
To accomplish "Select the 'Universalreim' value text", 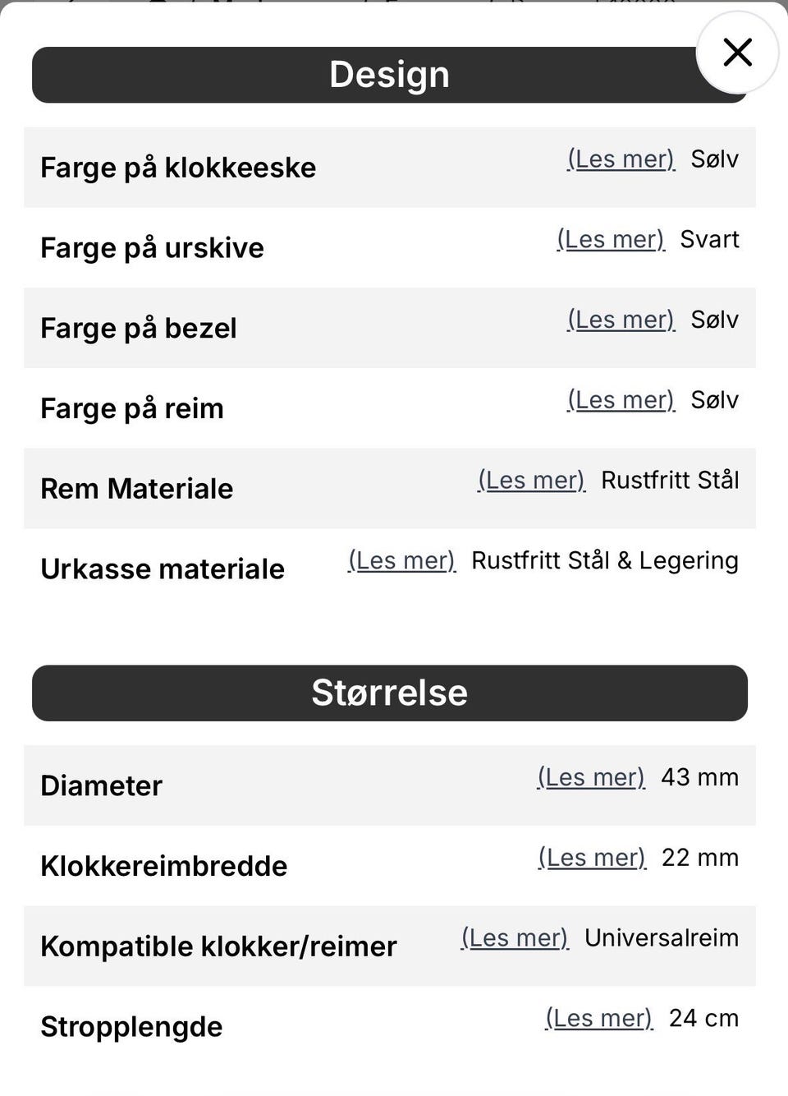I will tap(662, 938).
